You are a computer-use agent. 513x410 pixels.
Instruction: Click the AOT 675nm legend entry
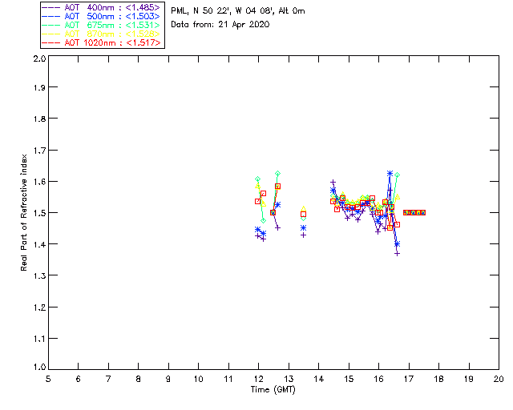[101, 25]
